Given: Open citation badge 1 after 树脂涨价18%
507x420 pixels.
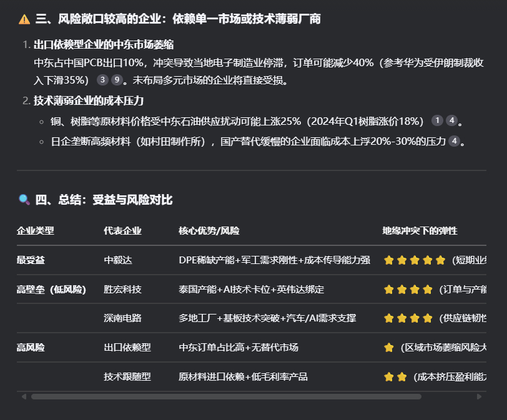Looking at the screenshot, I should (x=437, y=120).
